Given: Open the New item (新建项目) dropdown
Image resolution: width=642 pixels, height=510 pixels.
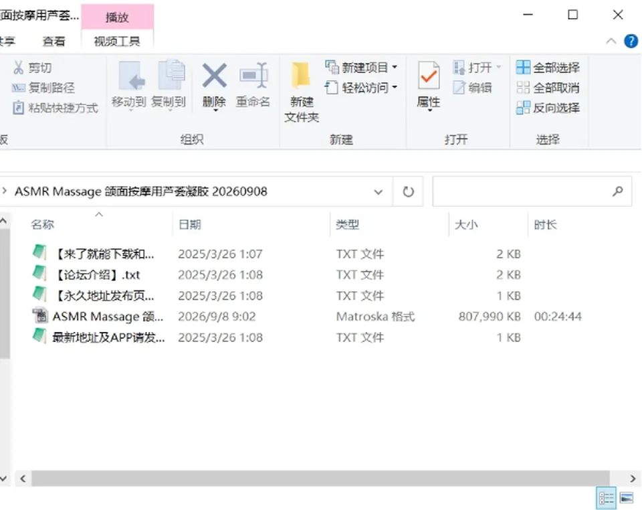Looking at the screenshot, I should coord(361,67).
